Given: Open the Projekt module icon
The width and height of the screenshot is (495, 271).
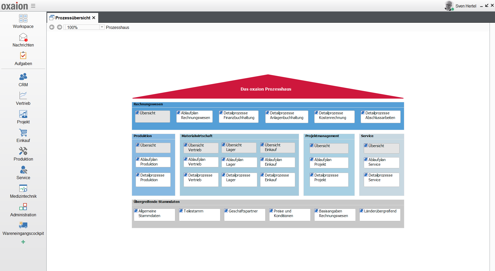Looking at the screenshot, I should point(23,114).
